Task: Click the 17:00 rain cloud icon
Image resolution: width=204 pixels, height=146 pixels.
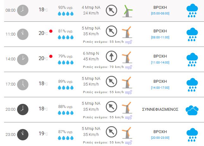Action: click(x=192, y=85)
